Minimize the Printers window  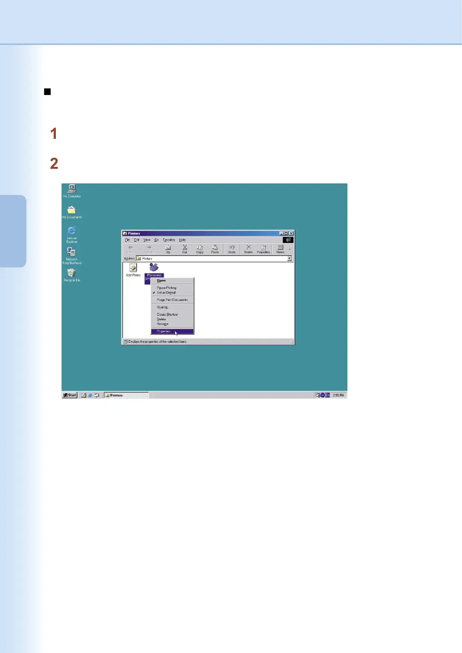[281, 233]
